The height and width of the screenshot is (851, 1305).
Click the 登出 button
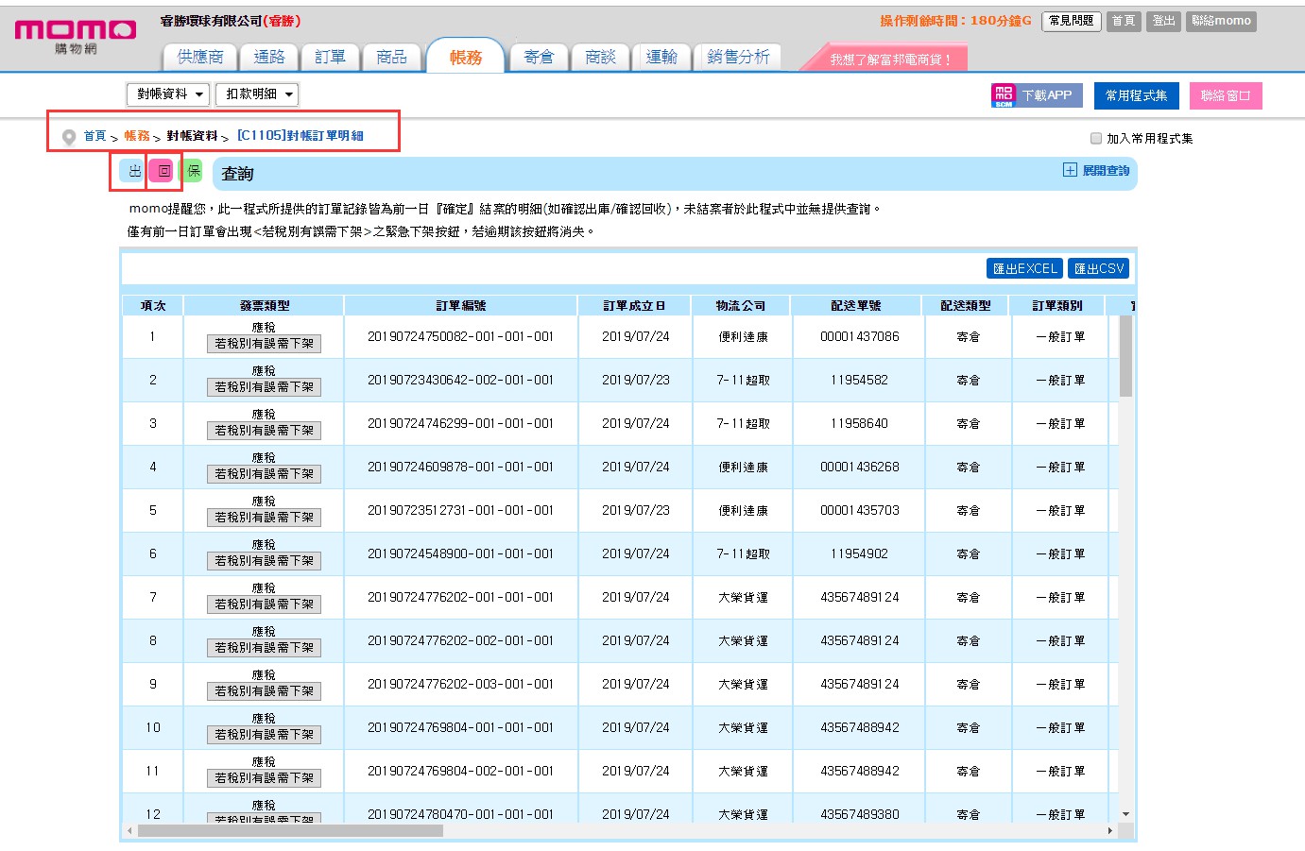1163,21
